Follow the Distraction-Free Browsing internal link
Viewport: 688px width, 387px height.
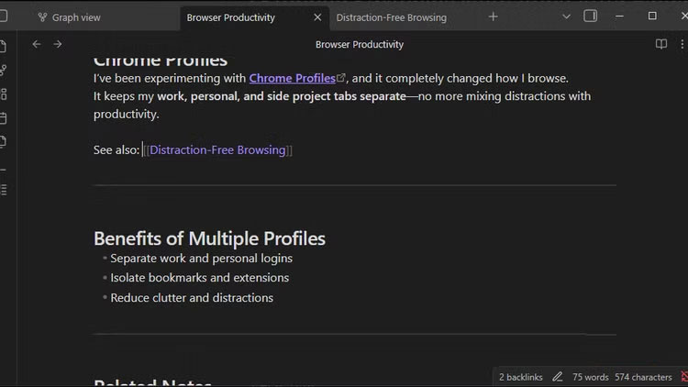click(x=217, y=150)
